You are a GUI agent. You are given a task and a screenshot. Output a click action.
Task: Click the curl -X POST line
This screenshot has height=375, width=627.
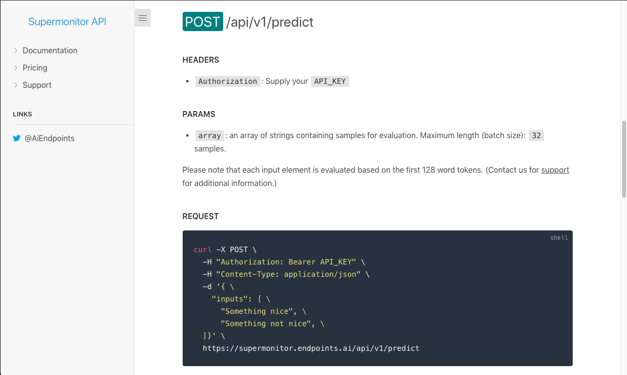coord(225,250)
